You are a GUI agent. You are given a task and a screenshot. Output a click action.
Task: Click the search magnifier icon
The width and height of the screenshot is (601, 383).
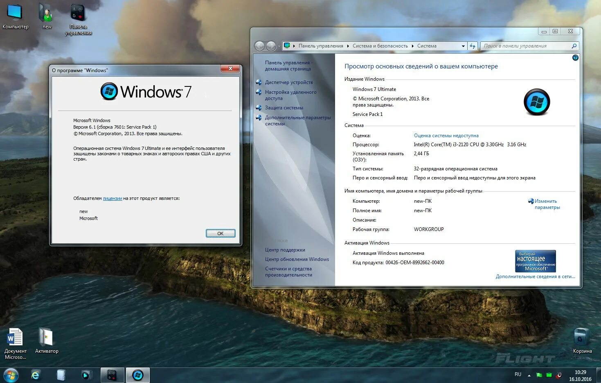pyautogui.click(x=574, y=46)
